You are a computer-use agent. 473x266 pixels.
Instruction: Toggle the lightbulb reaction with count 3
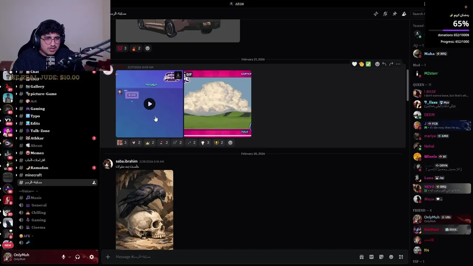click(x=205, y=143)
